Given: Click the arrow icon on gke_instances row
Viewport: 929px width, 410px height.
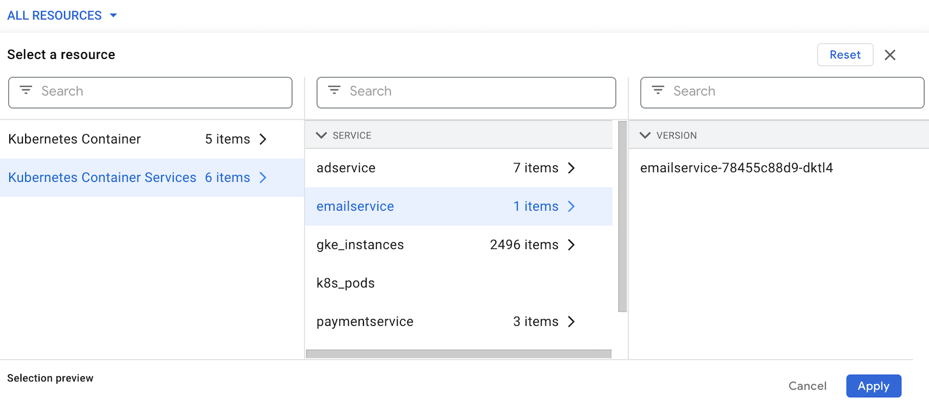Looking at the screenshot, I should pyautogui.click(x=571, y=245).
